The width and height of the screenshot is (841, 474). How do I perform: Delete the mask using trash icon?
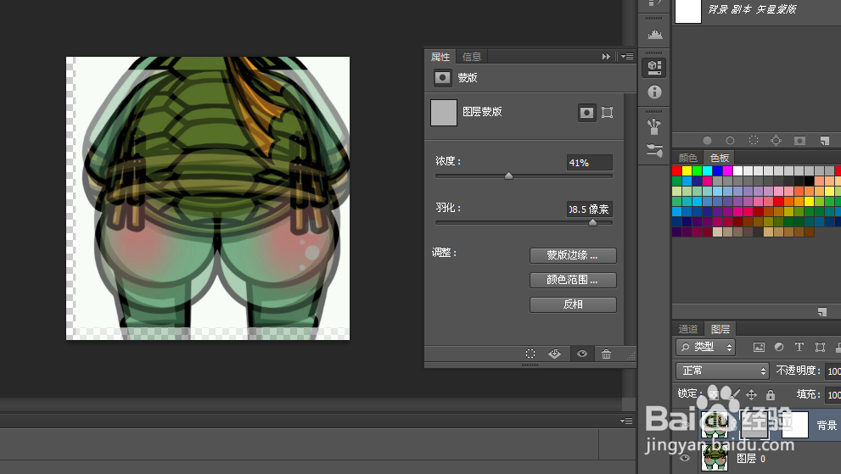tap(606, 354)
